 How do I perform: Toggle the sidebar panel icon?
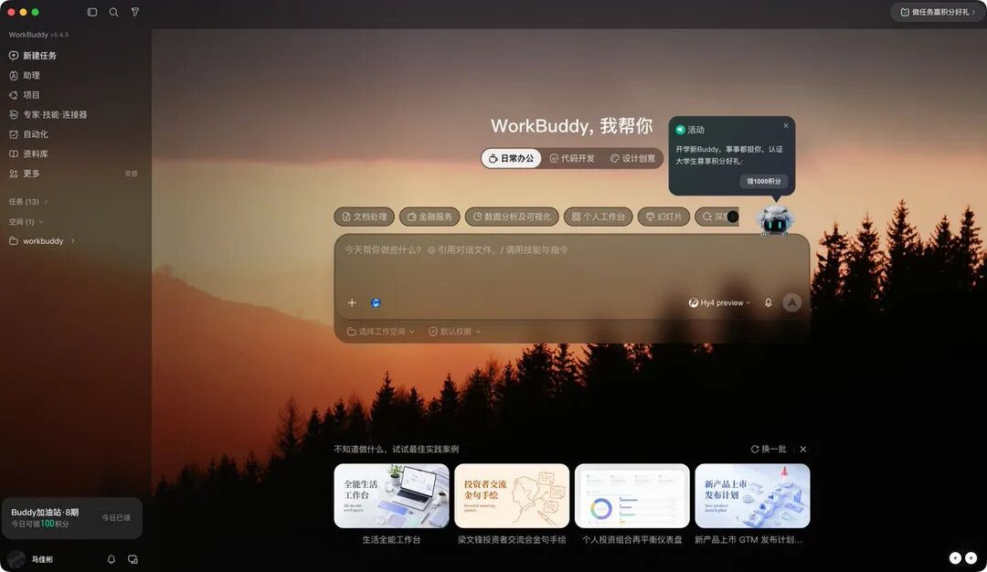tap(92, 12)
